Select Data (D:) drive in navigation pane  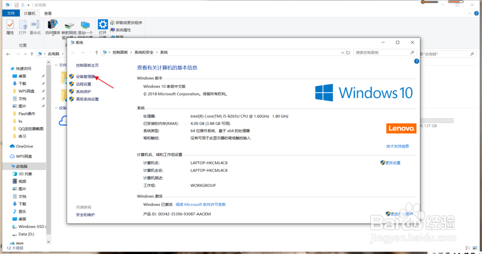(26, 234)
